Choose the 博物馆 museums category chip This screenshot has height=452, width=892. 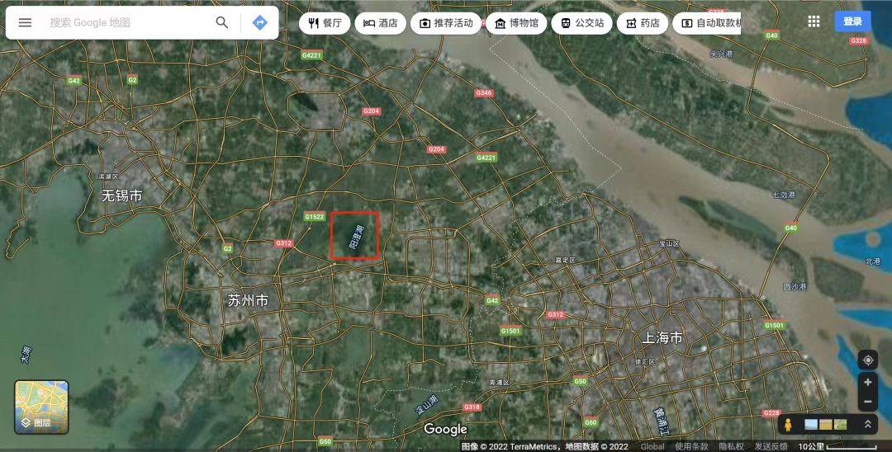click(x=515, y=23)
